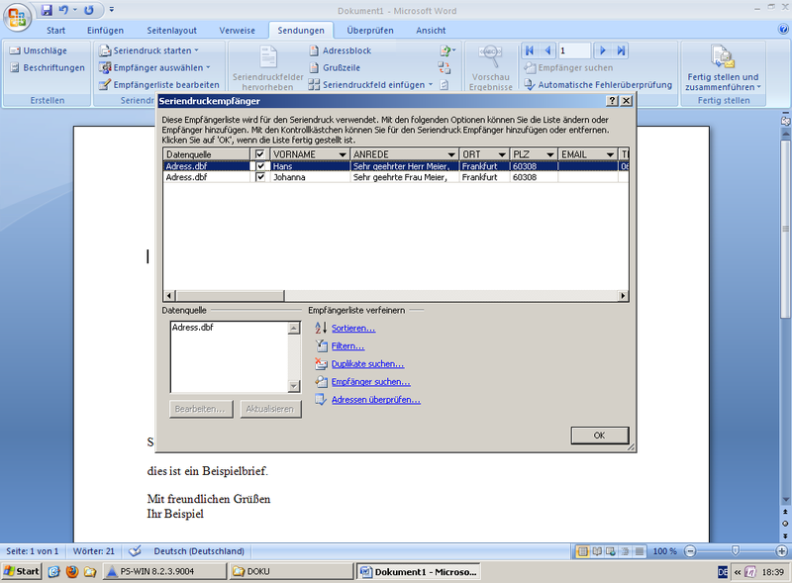The height and width of the screenshot is (583, 792).
Task: Click Empfängerliste bearbeiten in ribbon
Action: click(159, 85)
